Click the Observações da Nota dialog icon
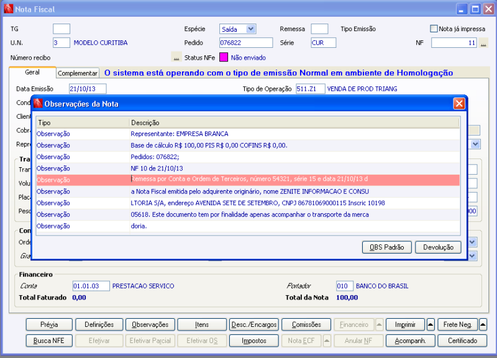497x358 pixels. click(x=40, y=104)
